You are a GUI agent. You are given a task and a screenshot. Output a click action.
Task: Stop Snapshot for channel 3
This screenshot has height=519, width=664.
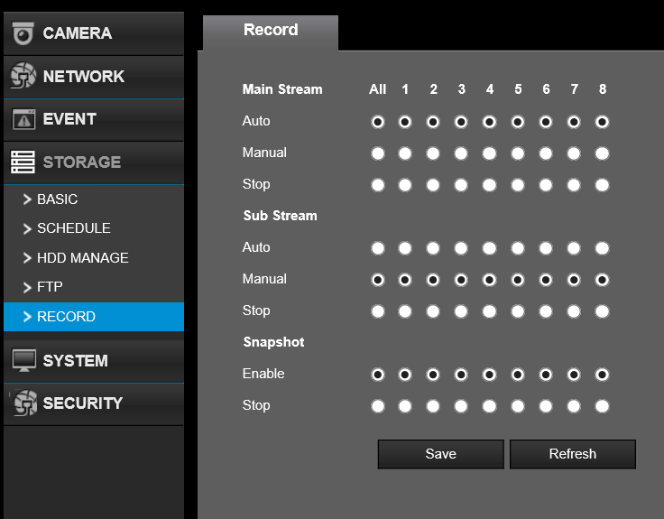pyautogui.click(x=461, y=406)
